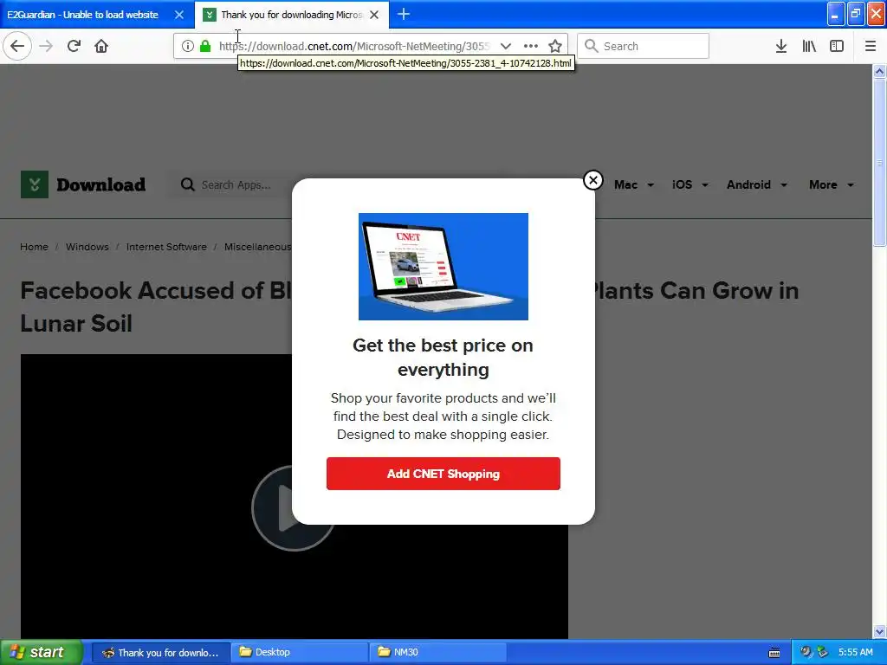Click the Download site title text
Viewport: 887px width, 665px height.
coord(100,184)
